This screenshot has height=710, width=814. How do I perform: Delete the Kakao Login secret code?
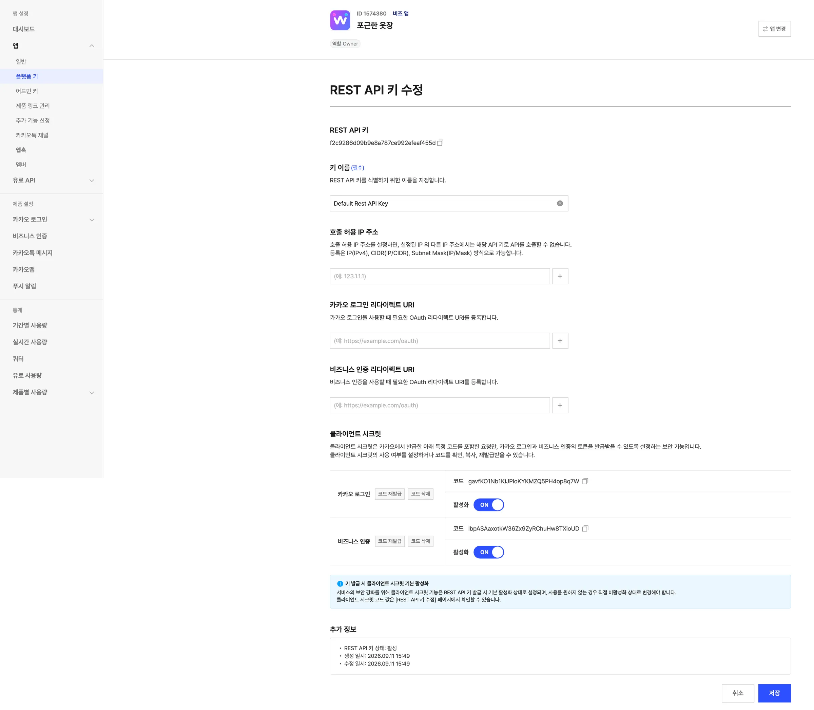pyautogui.click(x=421, y=494)
